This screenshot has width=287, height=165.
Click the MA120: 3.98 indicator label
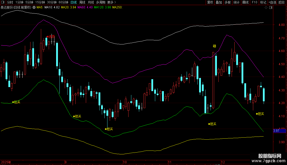point(103,7)
